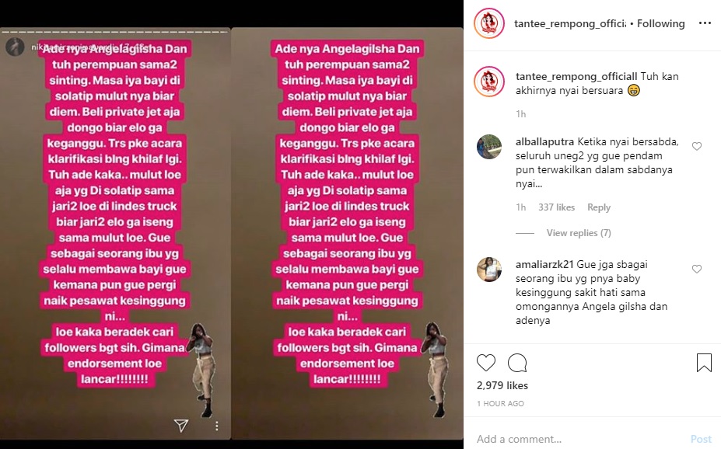Save post with bookmark icon
This screenshot has width=721, height=449.
[x=704, y=363]
